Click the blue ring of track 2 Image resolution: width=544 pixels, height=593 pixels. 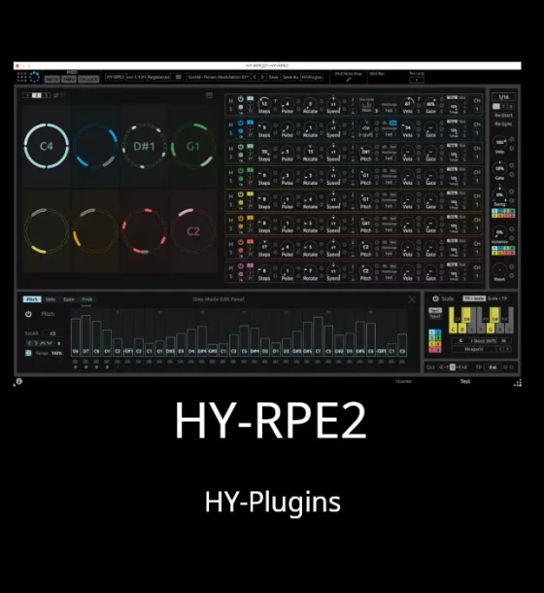click(x=95, y=146)
